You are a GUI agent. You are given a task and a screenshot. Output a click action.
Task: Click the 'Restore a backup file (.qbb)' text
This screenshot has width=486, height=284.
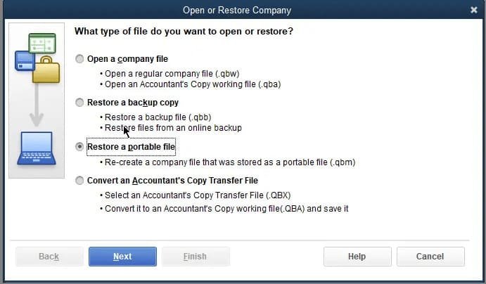point(158,117)
